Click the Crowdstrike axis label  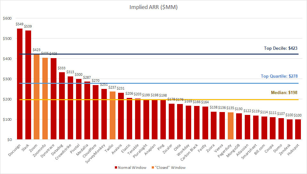point(63,152)
